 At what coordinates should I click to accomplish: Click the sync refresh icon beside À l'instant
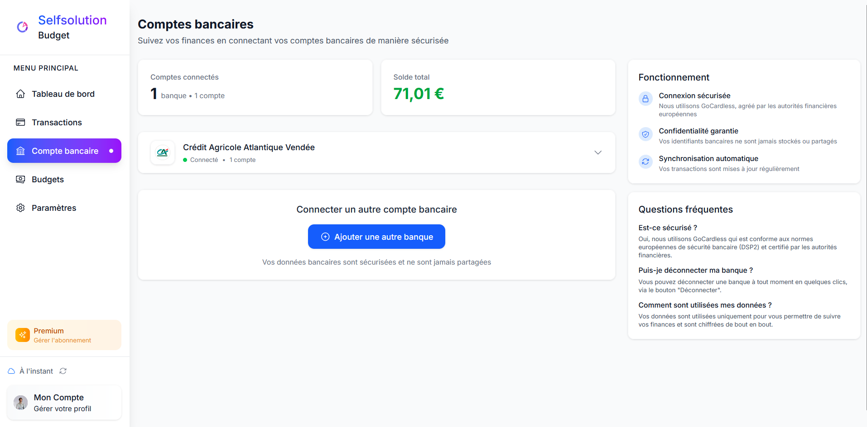(63, 371)
